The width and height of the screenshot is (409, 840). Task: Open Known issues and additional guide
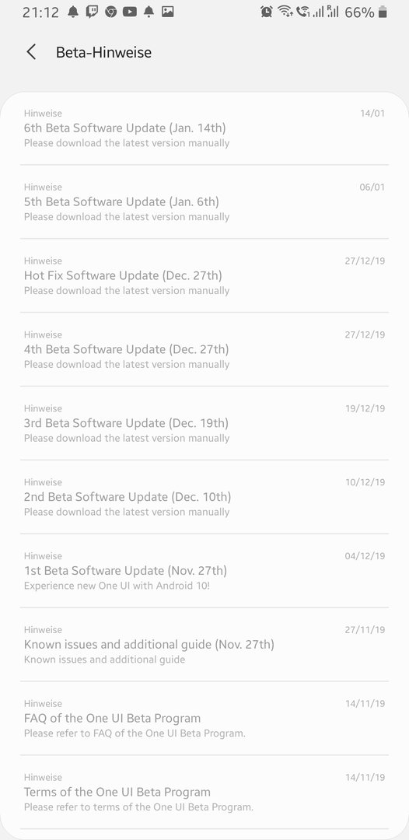[204, 645]
